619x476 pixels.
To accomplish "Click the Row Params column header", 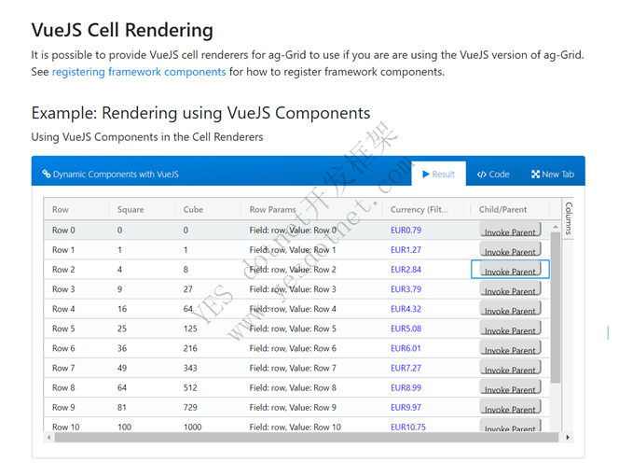I will pos(272,210).
